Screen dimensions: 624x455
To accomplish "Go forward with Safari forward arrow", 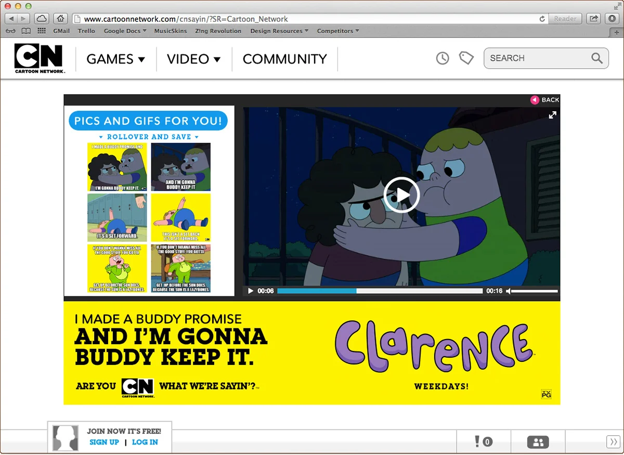I will click(24, 19).
